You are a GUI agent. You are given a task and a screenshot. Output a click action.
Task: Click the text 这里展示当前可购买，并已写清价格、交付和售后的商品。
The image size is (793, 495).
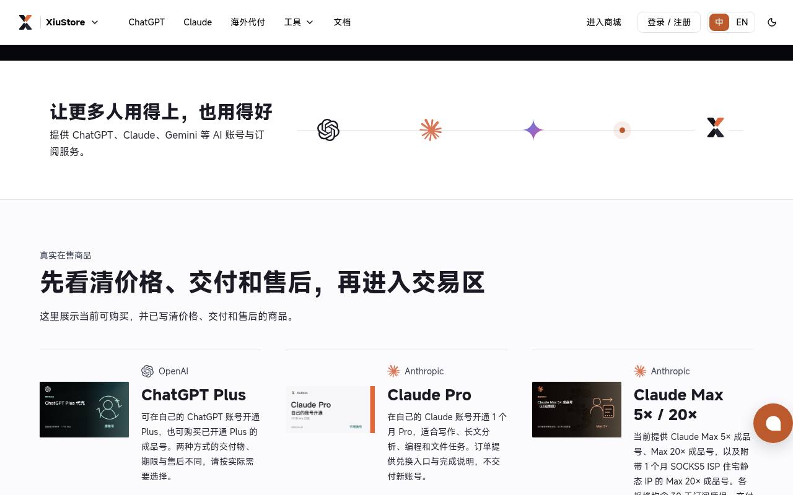(169, 316)
